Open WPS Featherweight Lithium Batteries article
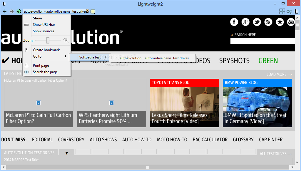Viewport: 301px width, 171px height. click(x=111, y=103)
